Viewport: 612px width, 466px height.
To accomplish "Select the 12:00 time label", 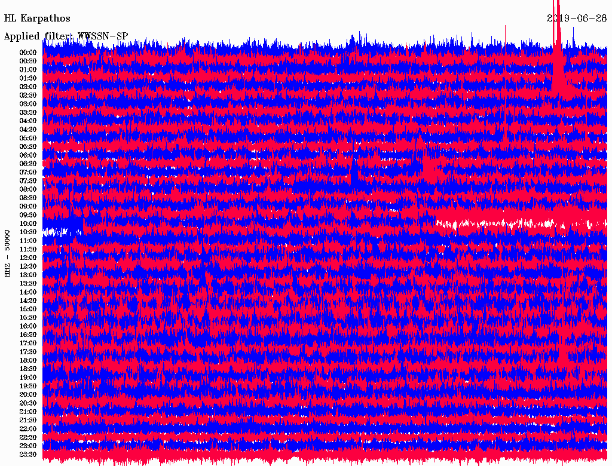I will [28, 257].
